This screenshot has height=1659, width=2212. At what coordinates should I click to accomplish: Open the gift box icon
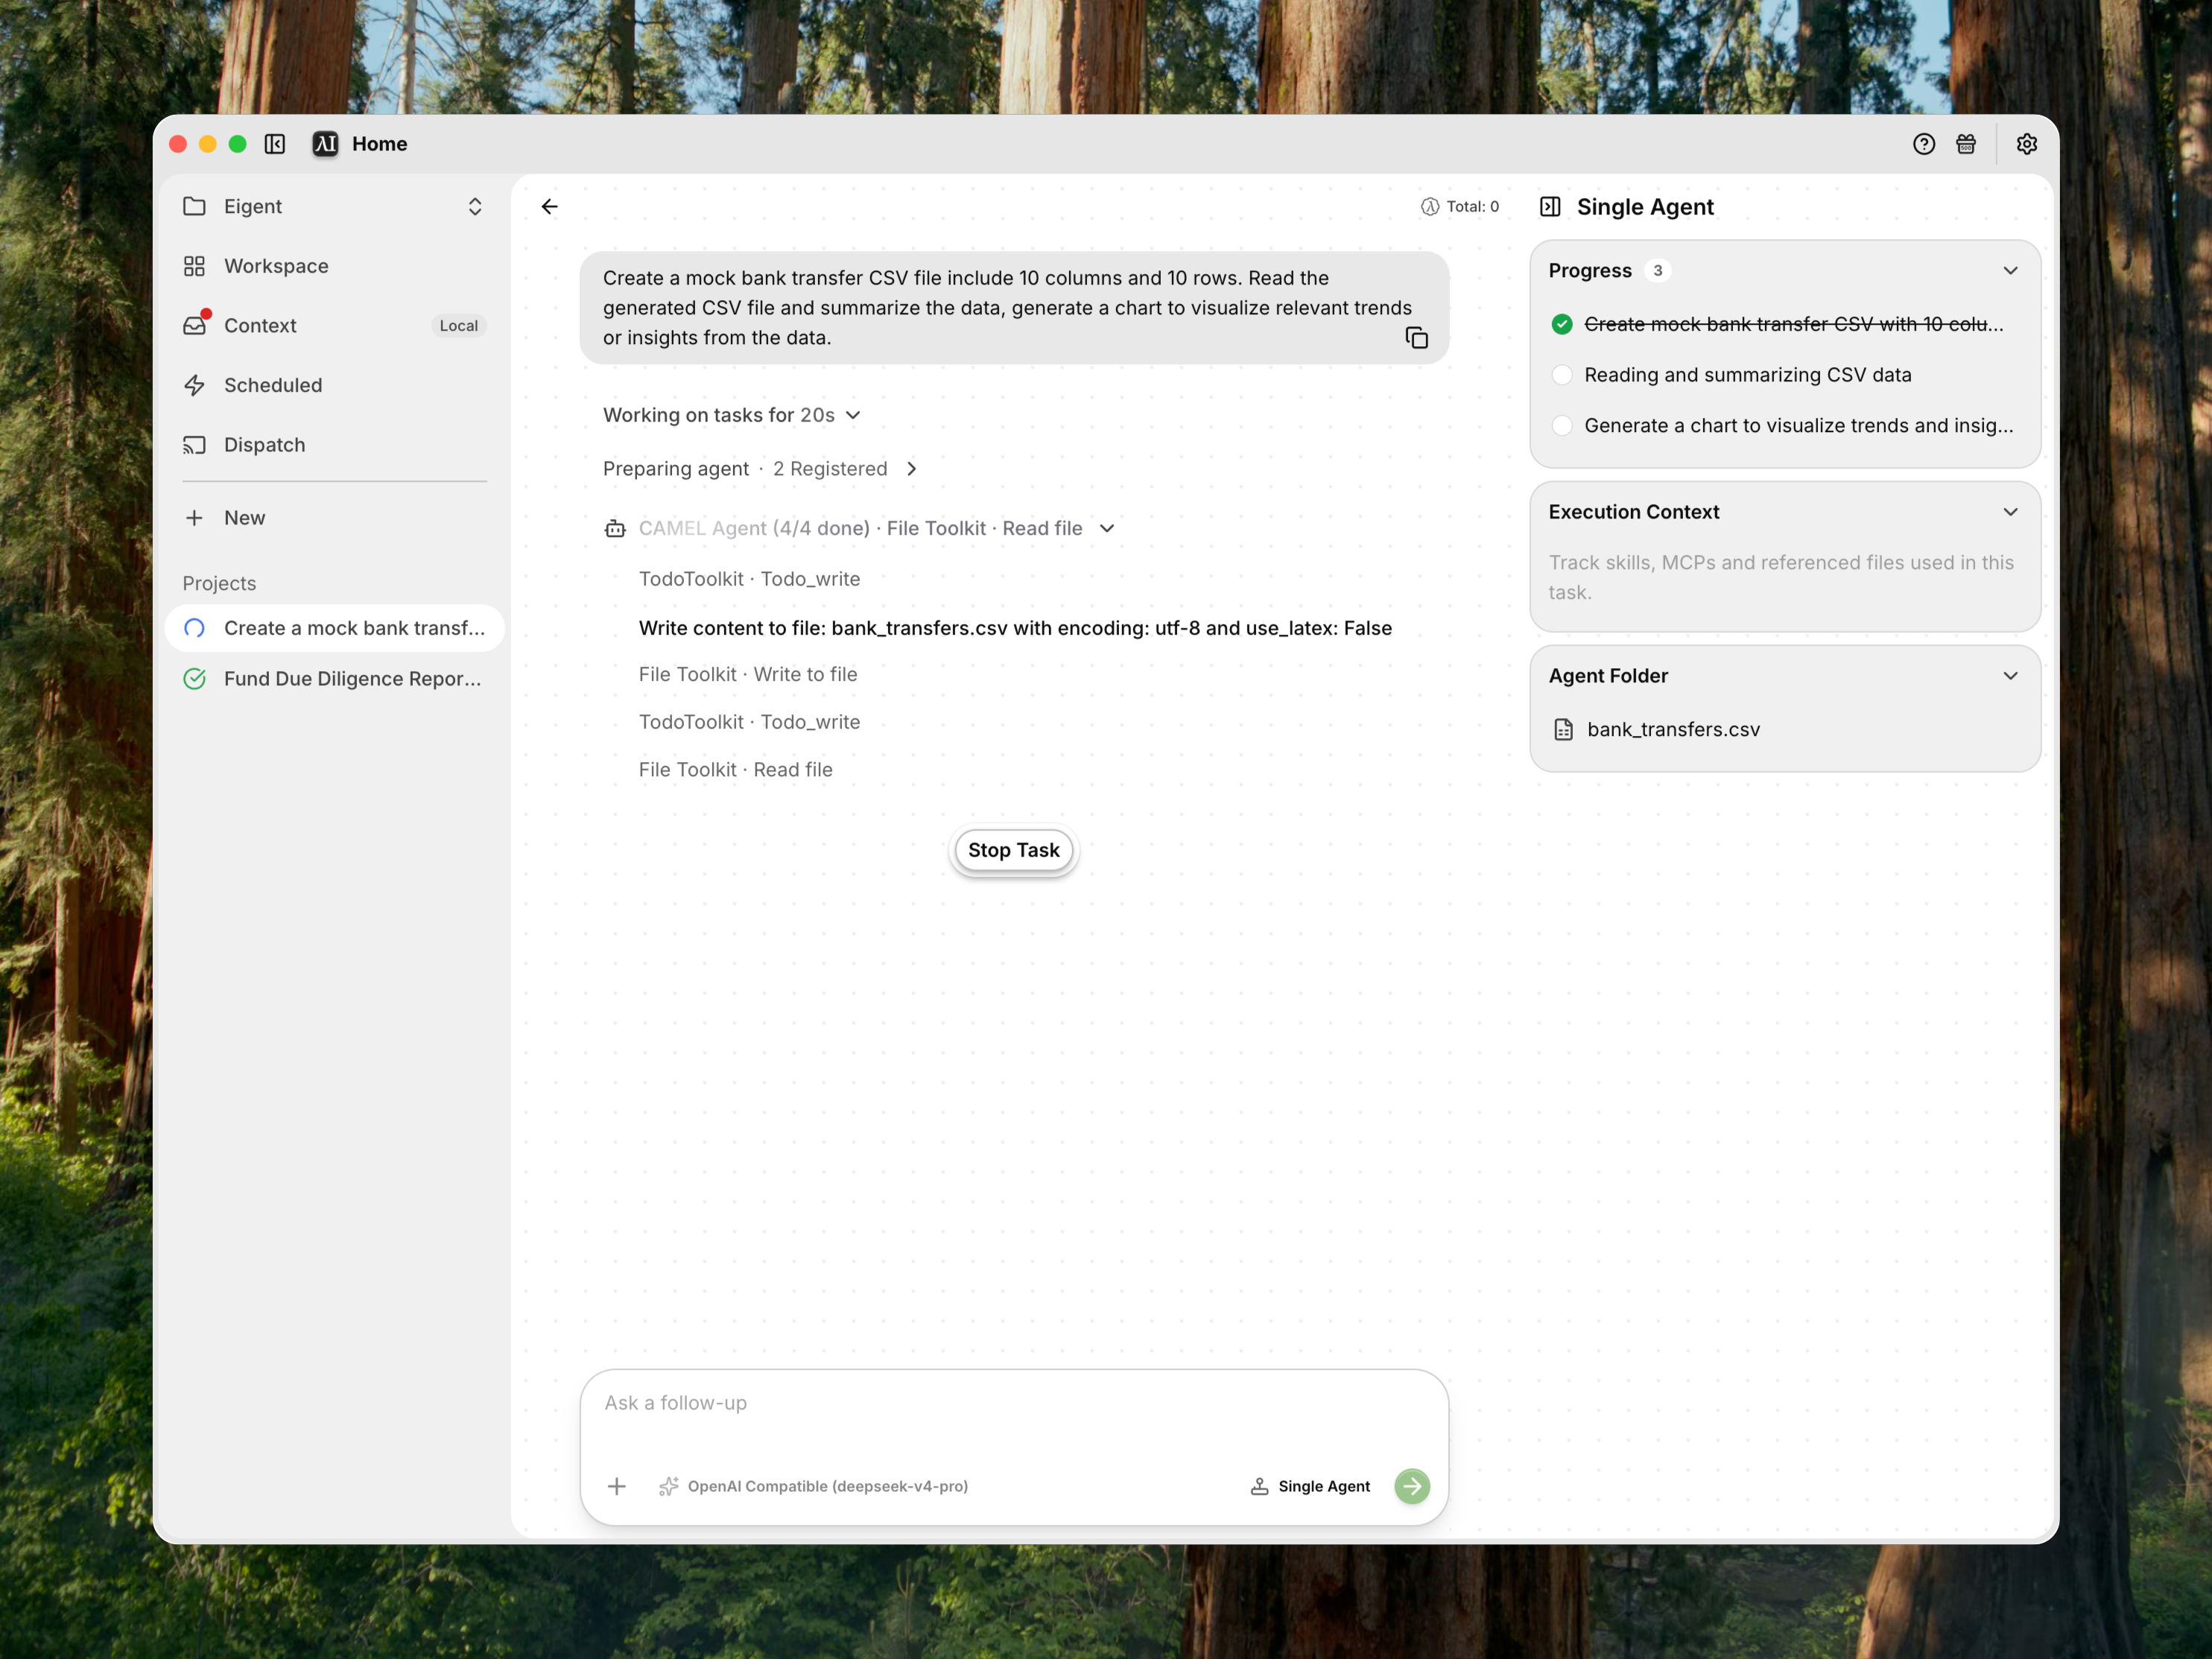pos(1966,144)
